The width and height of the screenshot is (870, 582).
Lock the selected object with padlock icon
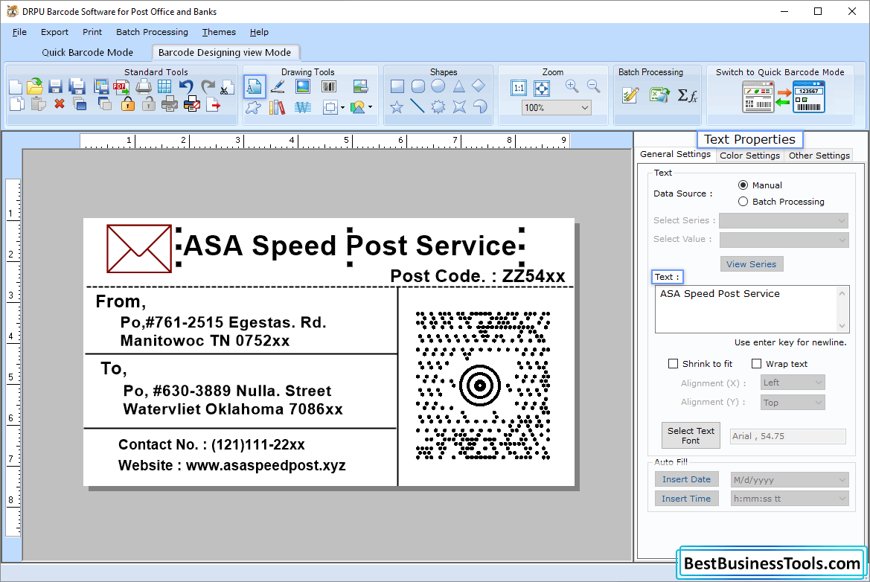point(126,105)
